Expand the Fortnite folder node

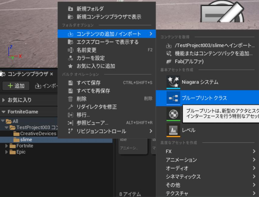click(6, 146)
